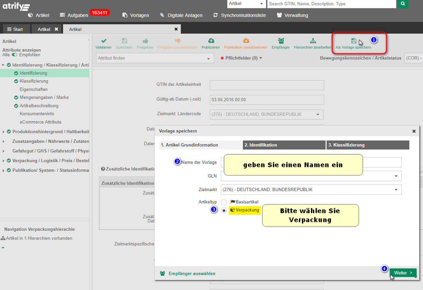423x290 pixels.
Task: Click Empfänger auswählen link
Action: pos(188,274)
